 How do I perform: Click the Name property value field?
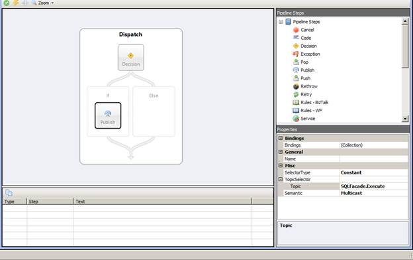coord(374,159)
